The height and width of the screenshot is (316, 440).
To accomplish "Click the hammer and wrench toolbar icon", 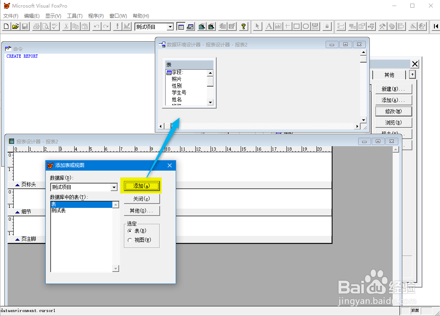I will (382, 26).
